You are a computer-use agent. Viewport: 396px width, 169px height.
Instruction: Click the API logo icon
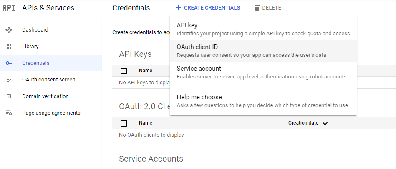click(9, 8)
